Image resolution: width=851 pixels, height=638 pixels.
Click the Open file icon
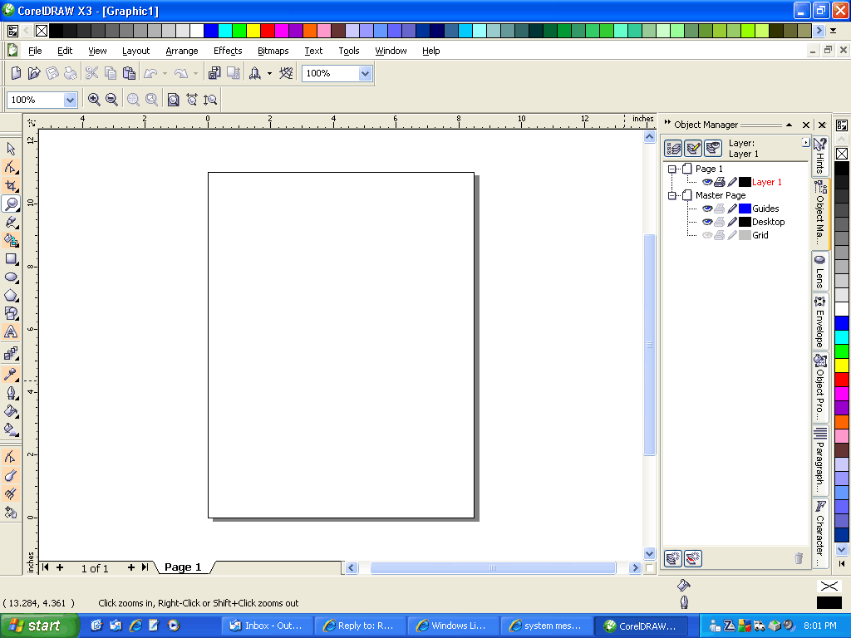click(33, 73)
